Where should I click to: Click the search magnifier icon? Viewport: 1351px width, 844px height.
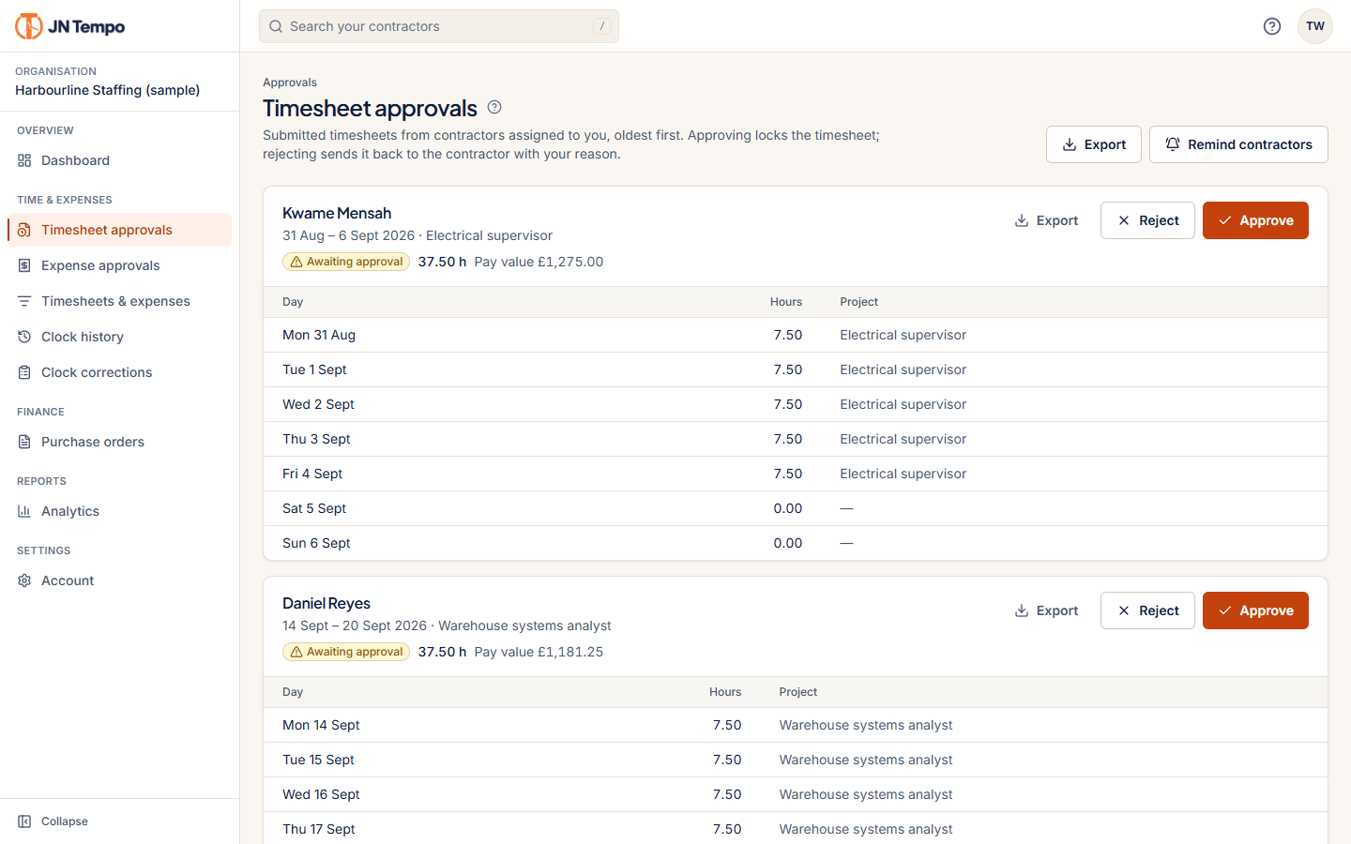pyautogui.click(x=276, y=26)
